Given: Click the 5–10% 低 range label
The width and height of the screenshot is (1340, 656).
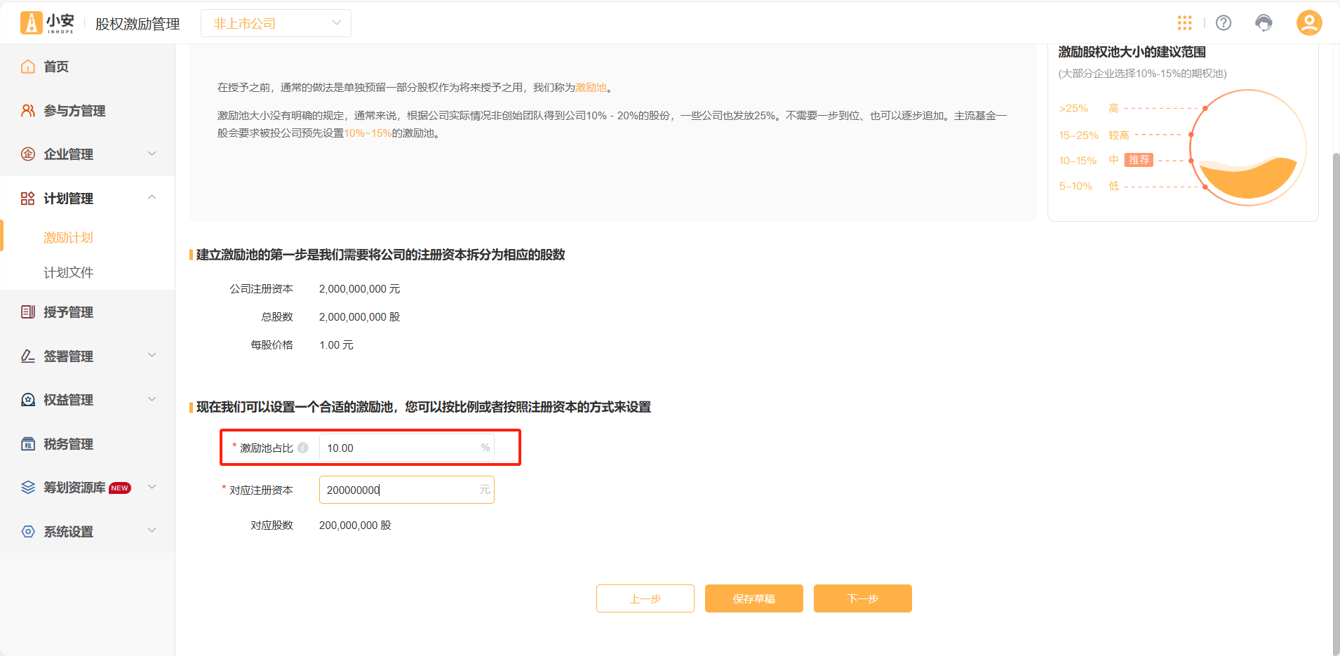Looking at the screenshot, I should pos(1089,186).
